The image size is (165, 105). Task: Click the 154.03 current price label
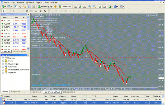161,78
